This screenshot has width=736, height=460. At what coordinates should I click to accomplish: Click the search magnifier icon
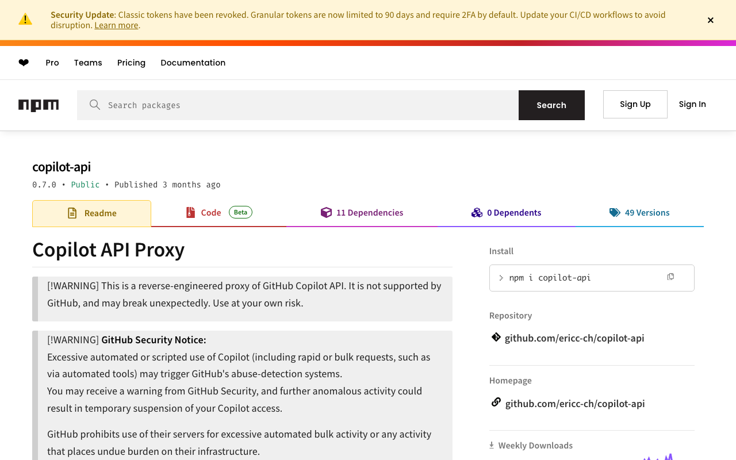(95, 105)
